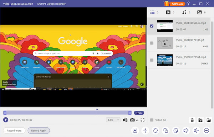Viewport: 214px width, 137px height.
Task: Click file name Video_260131152619.mp4 in list
Action: point(191,23)
